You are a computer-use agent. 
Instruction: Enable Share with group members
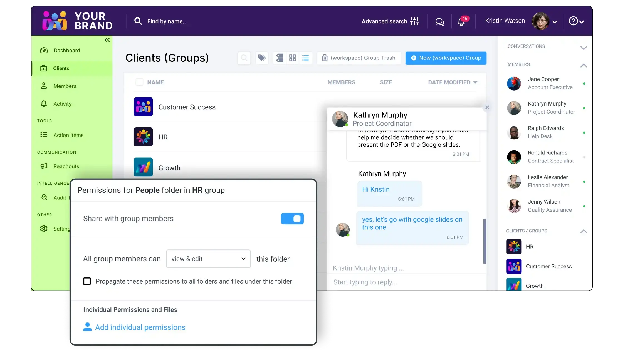click(292, 219)
